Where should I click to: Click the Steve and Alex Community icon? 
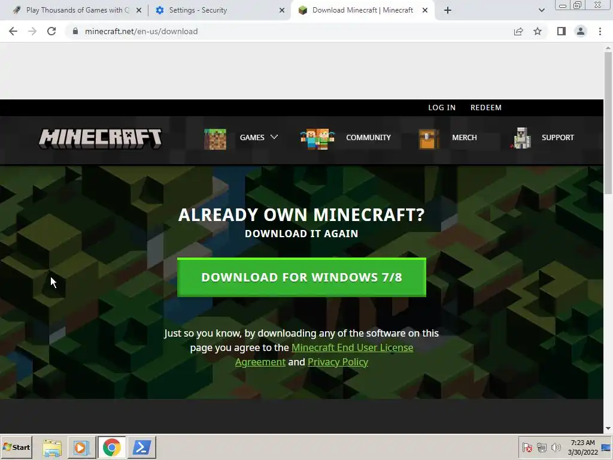[317, 139]
